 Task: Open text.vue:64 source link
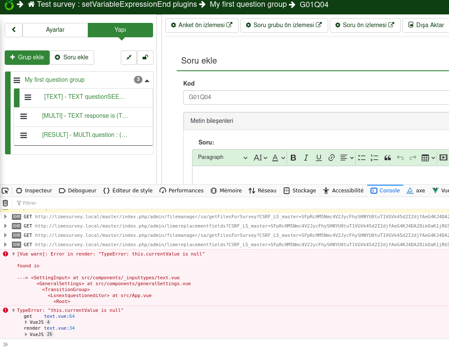(59, 316)
